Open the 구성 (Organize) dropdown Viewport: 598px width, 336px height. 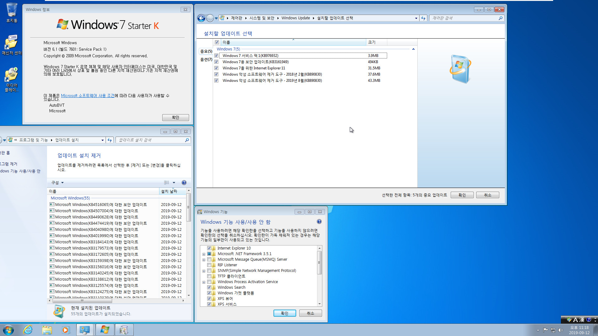58,183
